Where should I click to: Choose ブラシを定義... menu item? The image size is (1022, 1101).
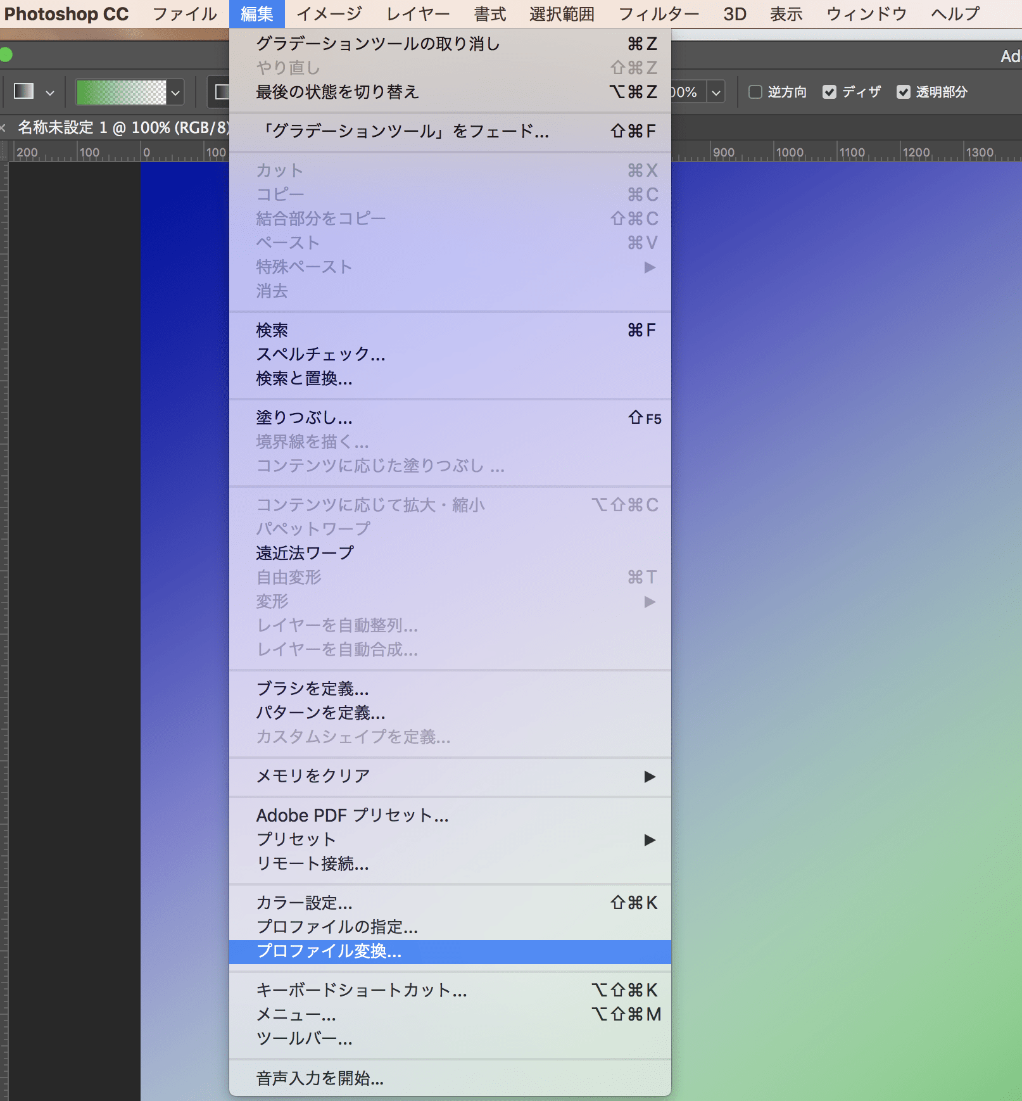coord(450,689)
